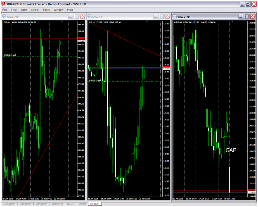258x207 pixels.
Task: Close the main MetaTrader window
Action: click(254, 4)
